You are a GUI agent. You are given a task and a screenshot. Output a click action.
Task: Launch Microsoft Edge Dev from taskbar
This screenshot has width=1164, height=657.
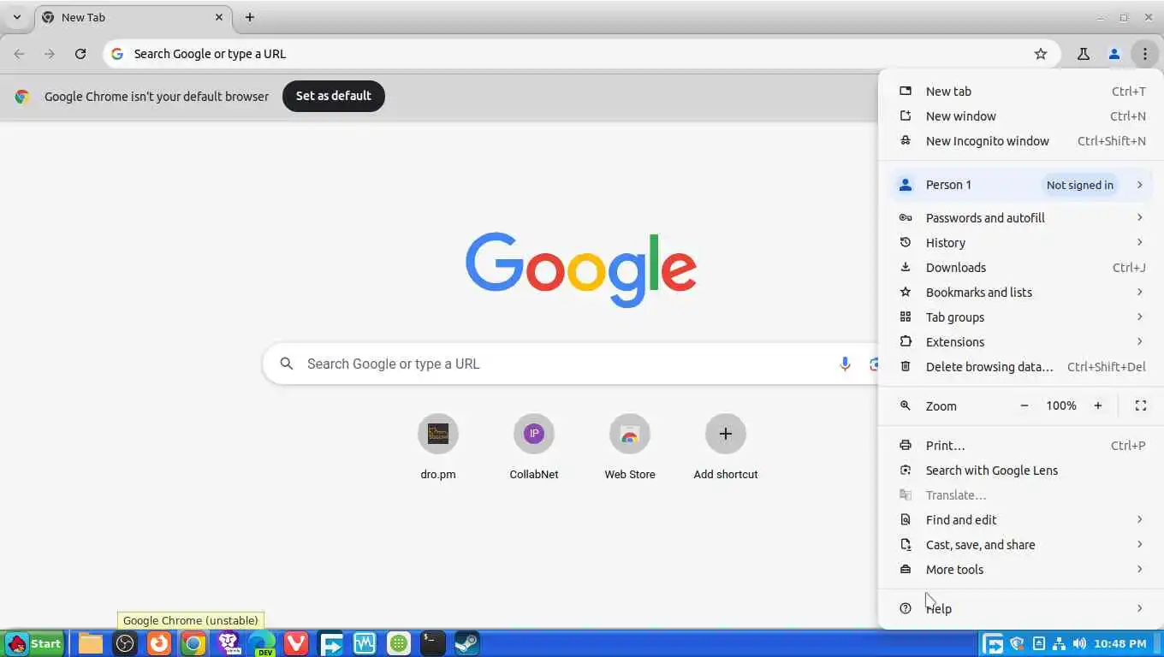click(x=262, y=643)
